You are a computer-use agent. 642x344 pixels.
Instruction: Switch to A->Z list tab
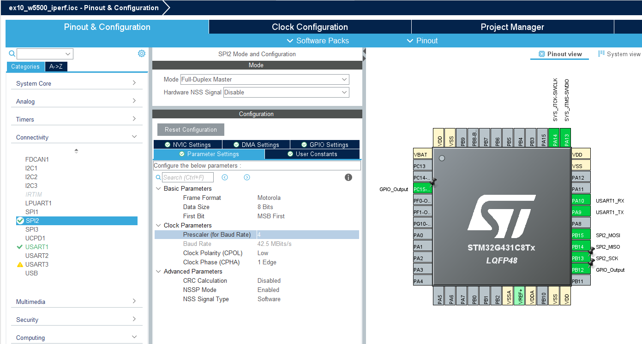(x=56, y=67)
